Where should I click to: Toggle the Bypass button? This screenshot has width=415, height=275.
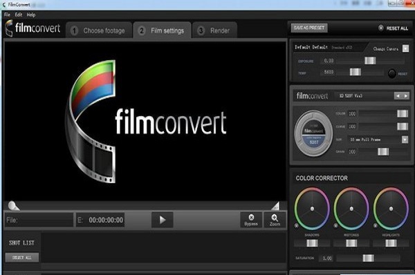tap(251, 220)
